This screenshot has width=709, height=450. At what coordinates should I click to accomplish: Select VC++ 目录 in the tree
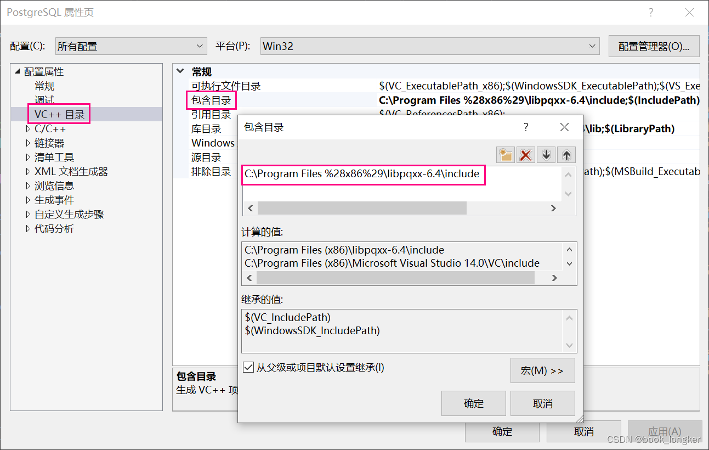pos(59,114)
